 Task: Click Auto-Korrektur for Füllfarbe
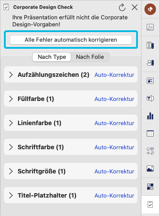pos(114,99)
